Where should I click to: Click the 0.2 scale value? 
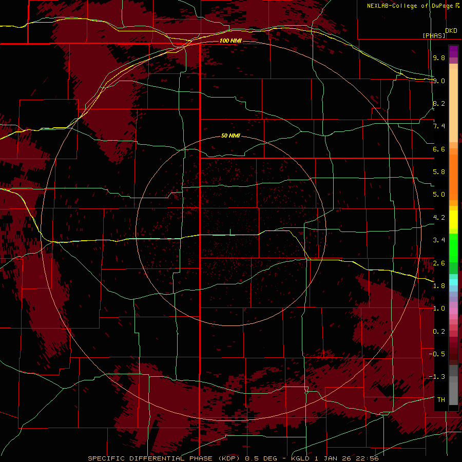pos(439,332)
